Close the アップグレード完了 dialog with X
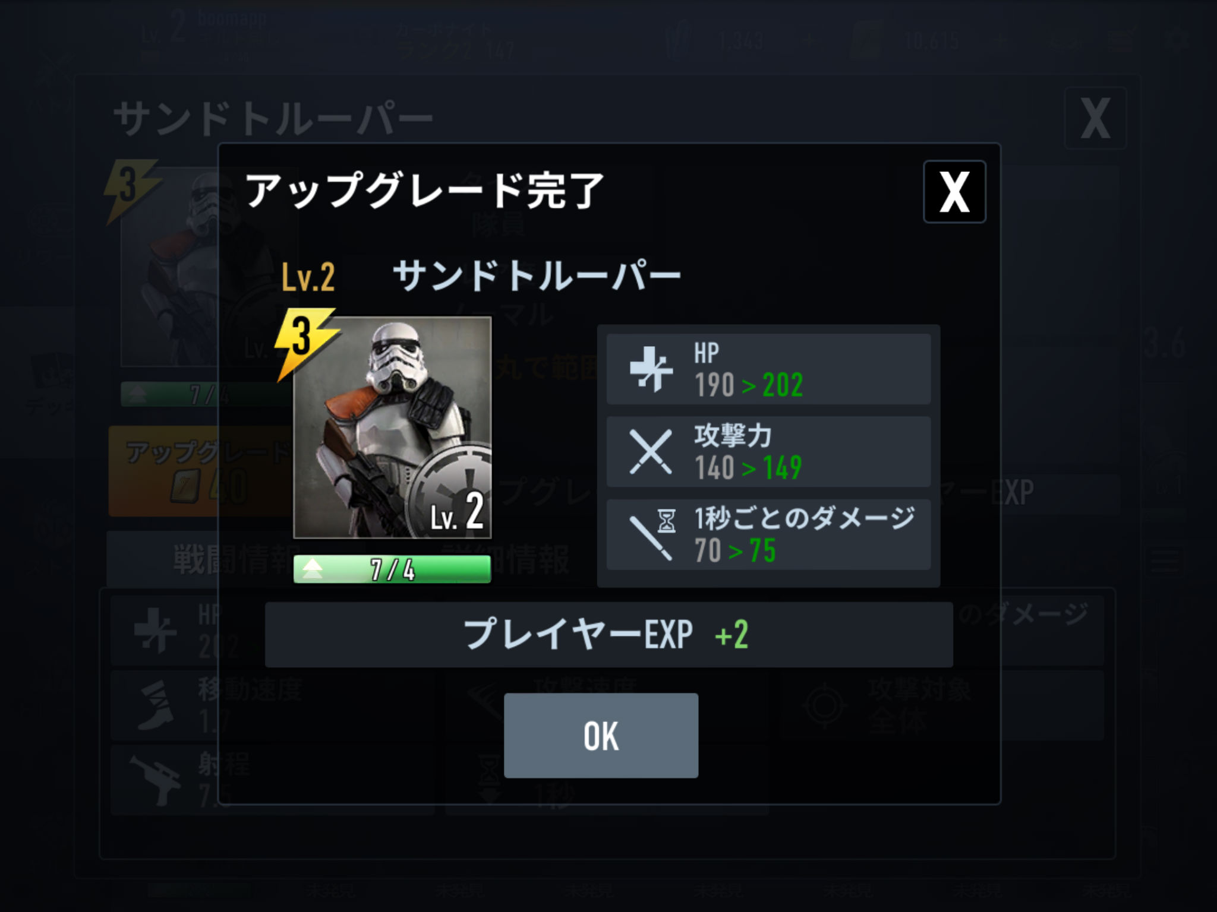This screenshot has height=912, width=1217. coord(954,192)
